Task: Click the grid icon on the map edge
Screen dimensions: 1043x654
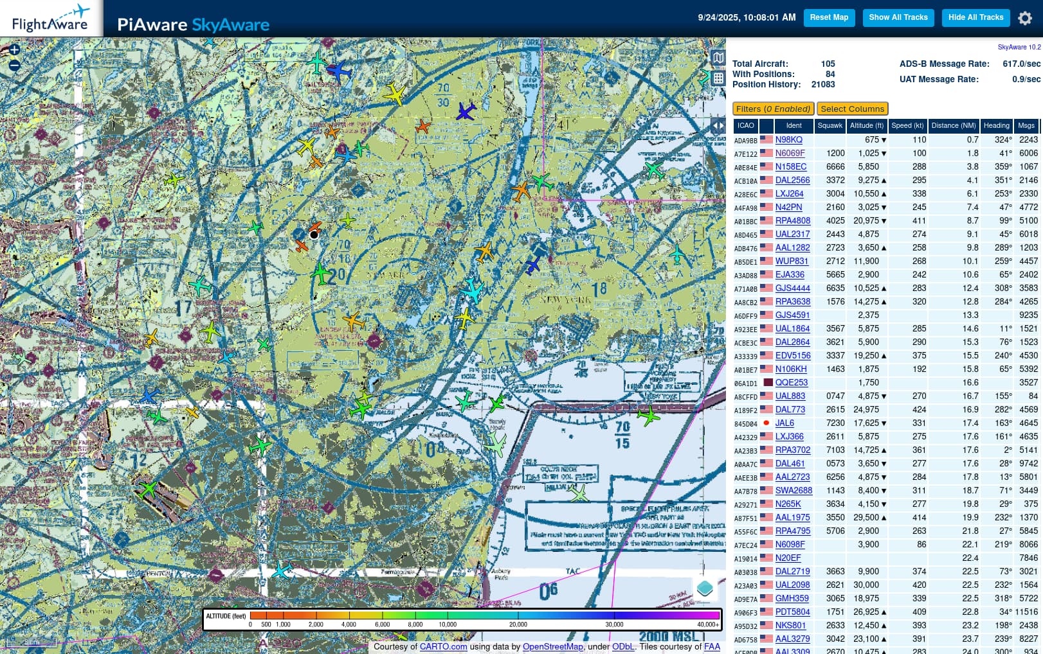Action: (x=718, y=78)
